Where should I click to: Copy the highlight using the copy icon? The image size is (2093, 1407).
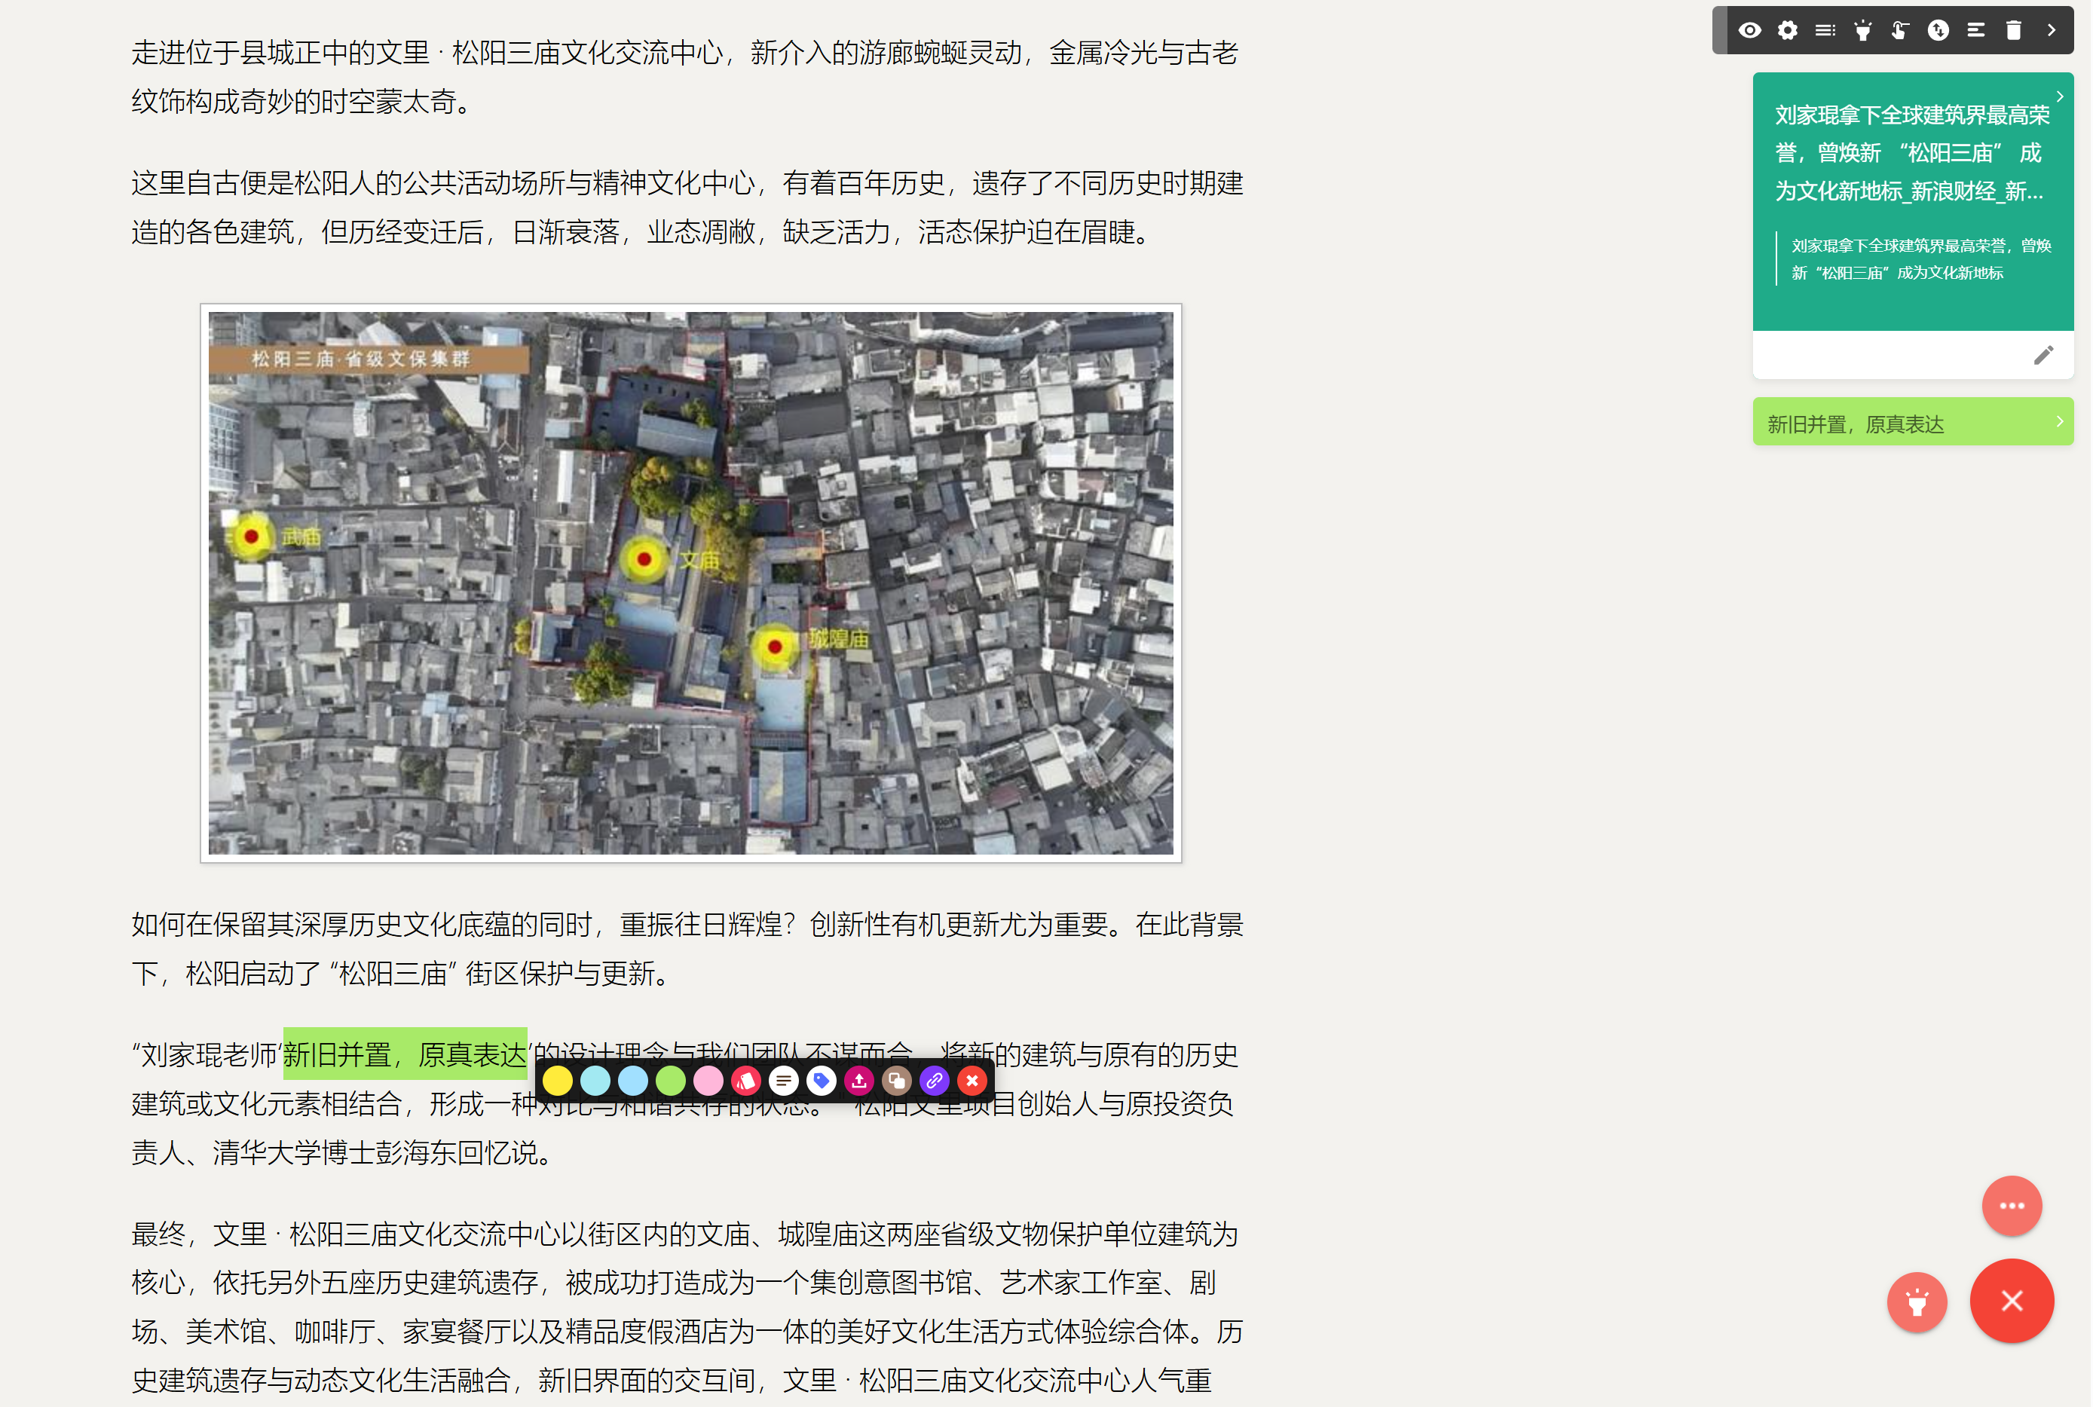(897, 1081)
